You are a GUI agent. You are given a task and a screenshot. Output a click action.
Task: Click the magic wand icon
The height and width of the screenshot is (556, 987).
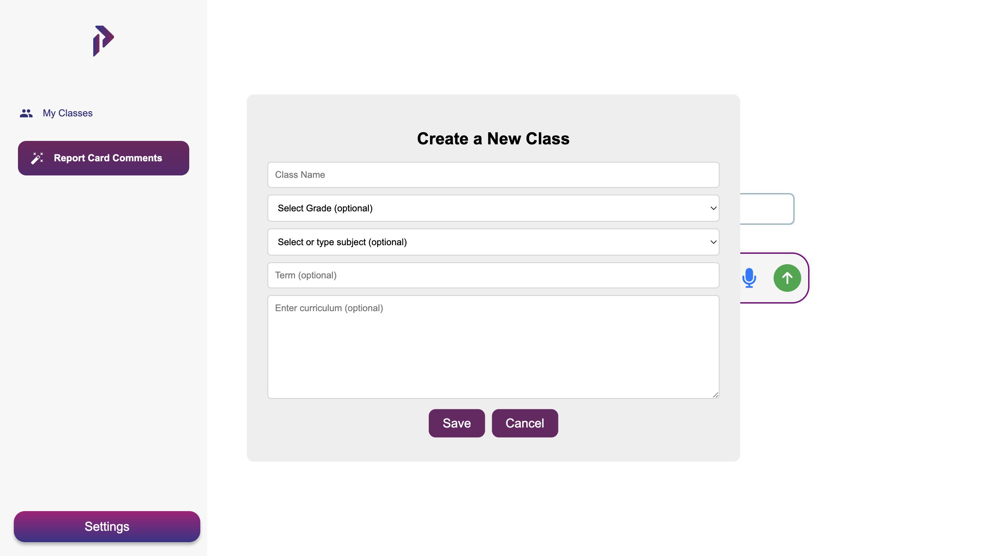[37, 158]
